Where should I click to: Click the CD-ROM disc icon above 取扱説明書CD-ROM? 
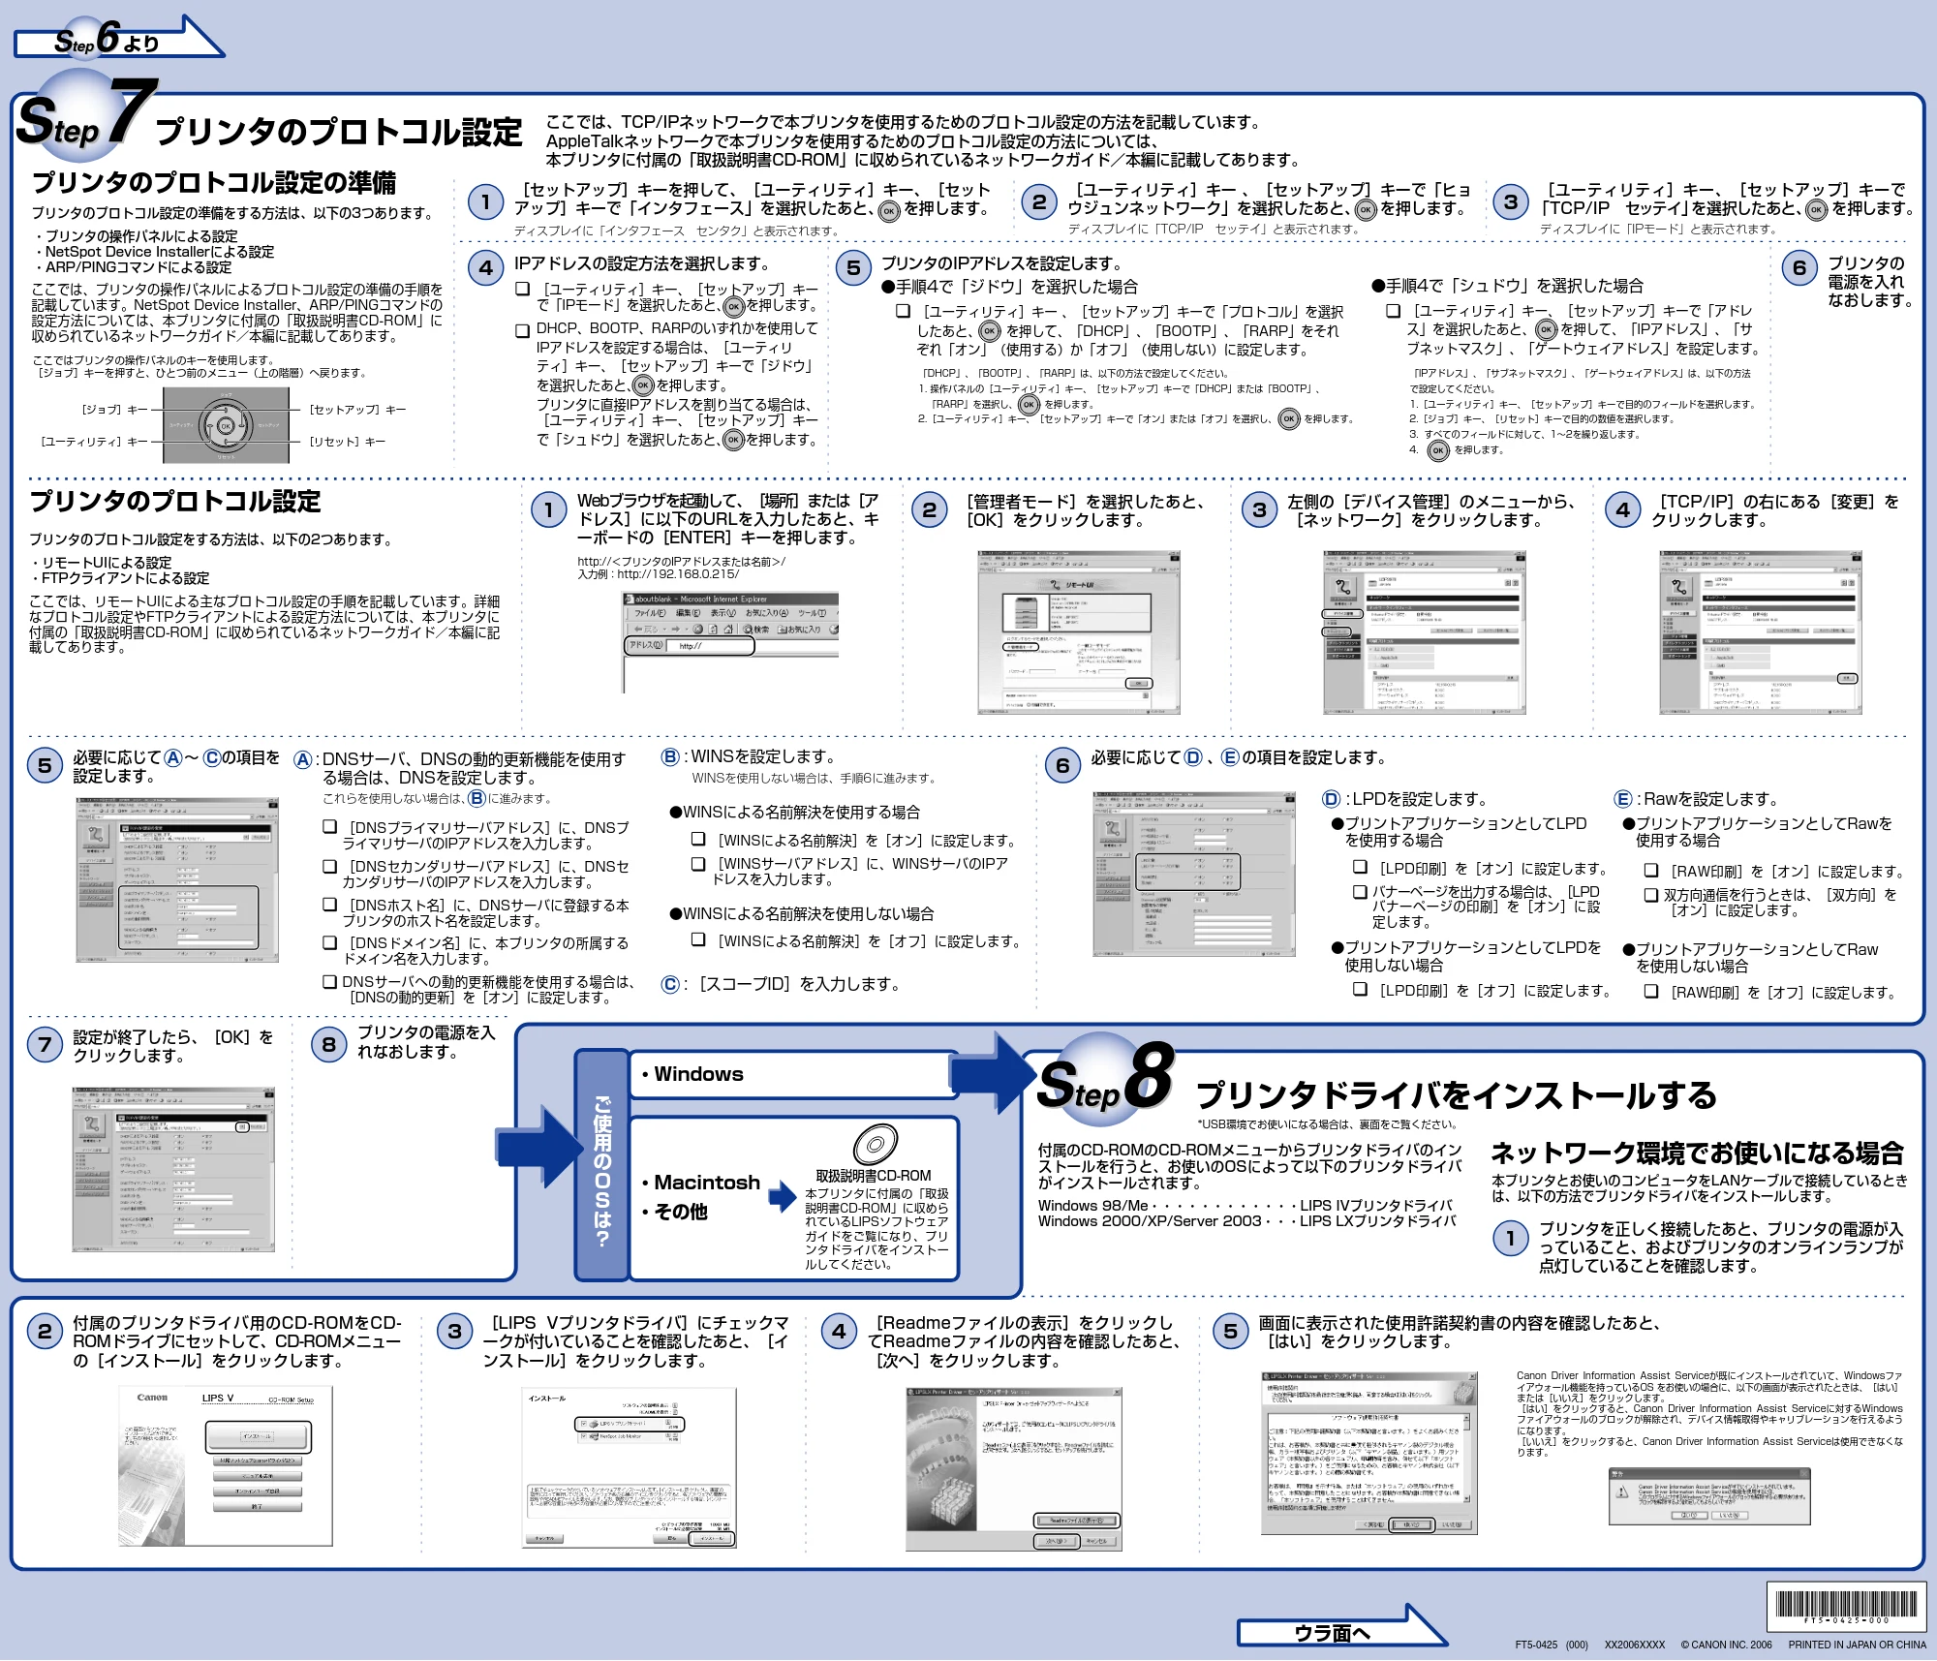click(876, 1144)
